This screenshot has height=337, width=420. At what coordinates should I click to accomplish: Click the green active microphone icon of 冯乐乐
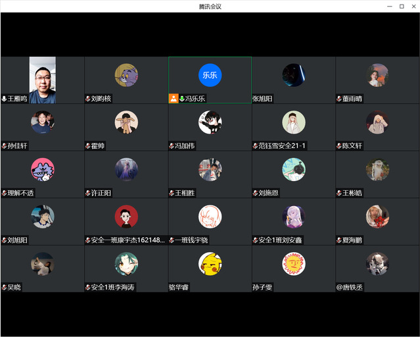182,99
